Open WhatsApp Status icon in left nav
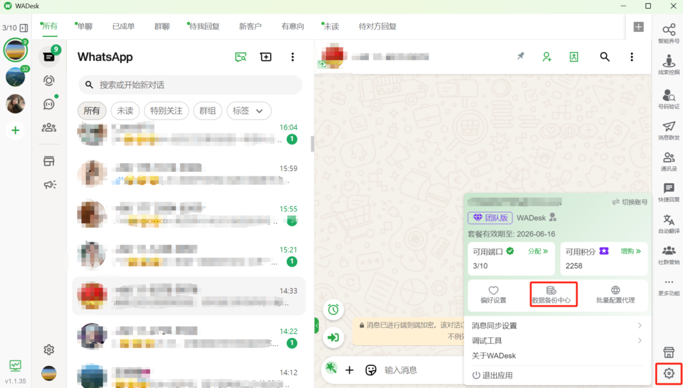 [x=49, y=81]
